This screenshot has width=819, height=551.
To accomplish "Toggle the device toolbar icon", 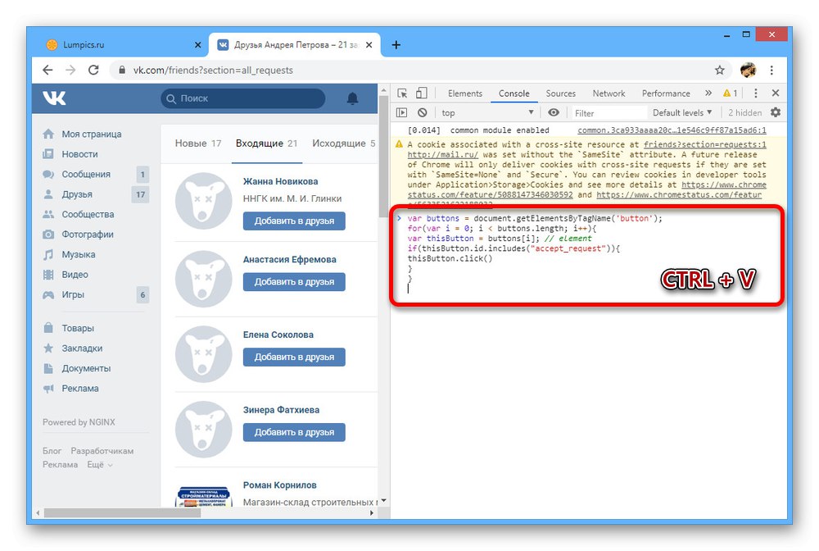I will [x=421, y=93].
